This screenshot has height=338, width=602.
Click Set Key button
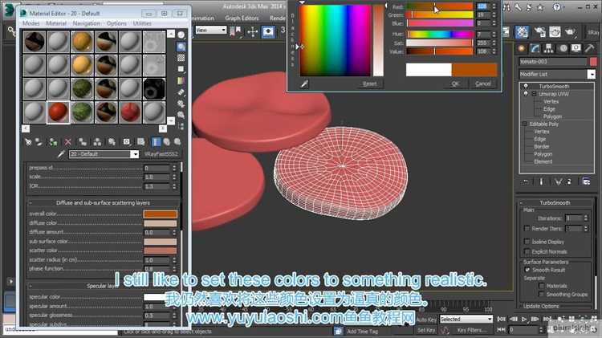click(426, 330)
